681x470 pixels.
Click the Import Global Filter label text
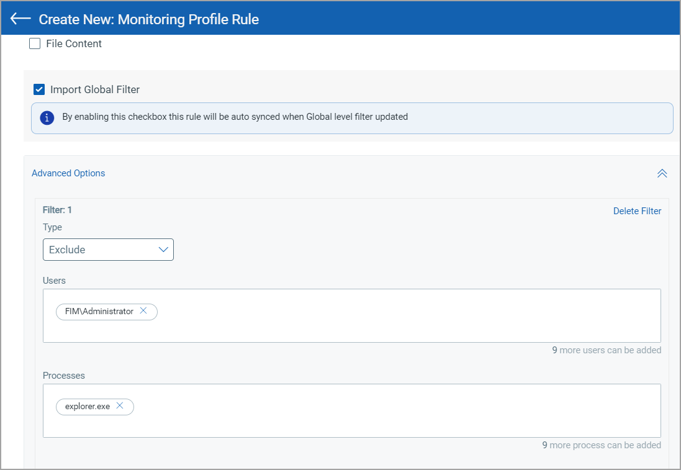[x=95, y=89]
